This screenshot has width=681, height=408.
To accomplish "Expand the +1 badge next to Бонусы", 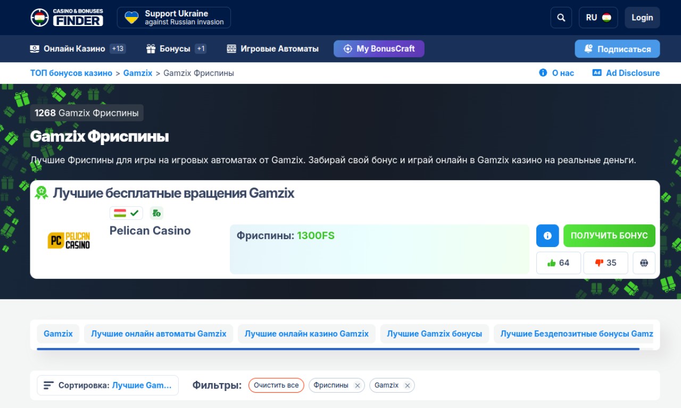I will click(x=201, y=49).
